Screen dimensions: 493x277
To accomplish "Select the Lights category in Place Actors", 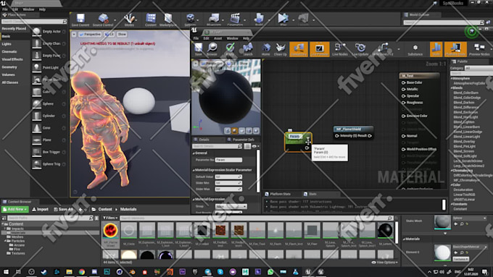I will pos(7,44).
